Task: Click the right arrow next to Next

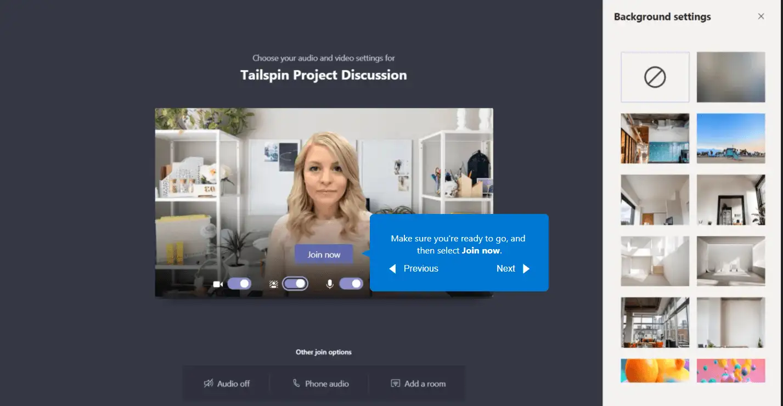Action: pos(526,268)
